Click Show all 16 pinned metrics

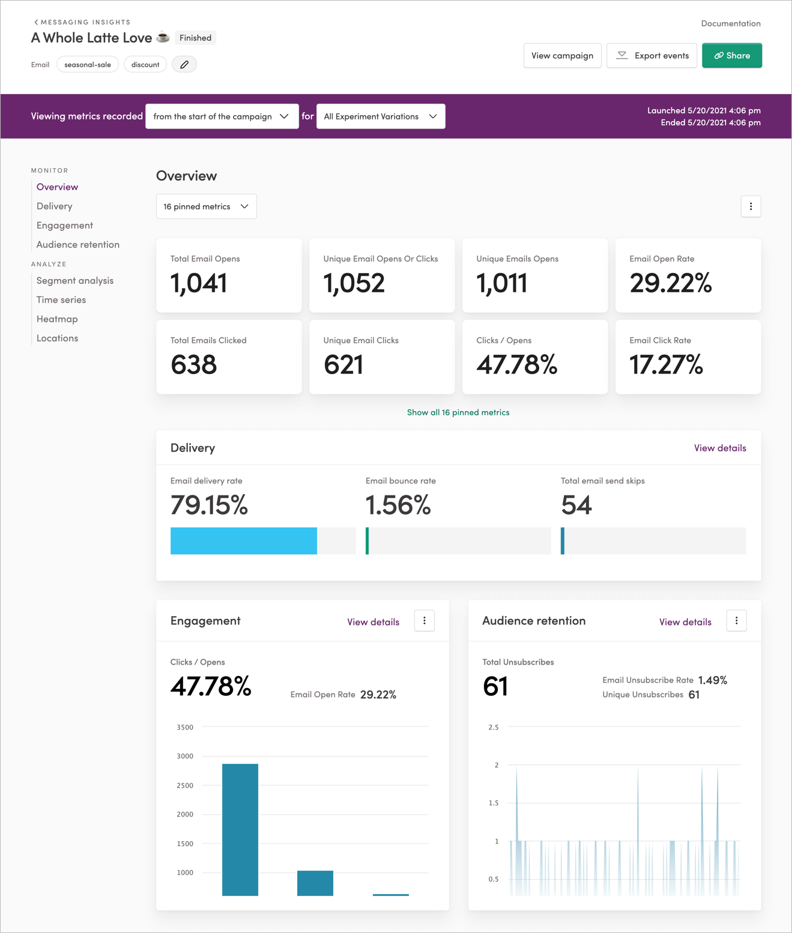click(458, 412)
